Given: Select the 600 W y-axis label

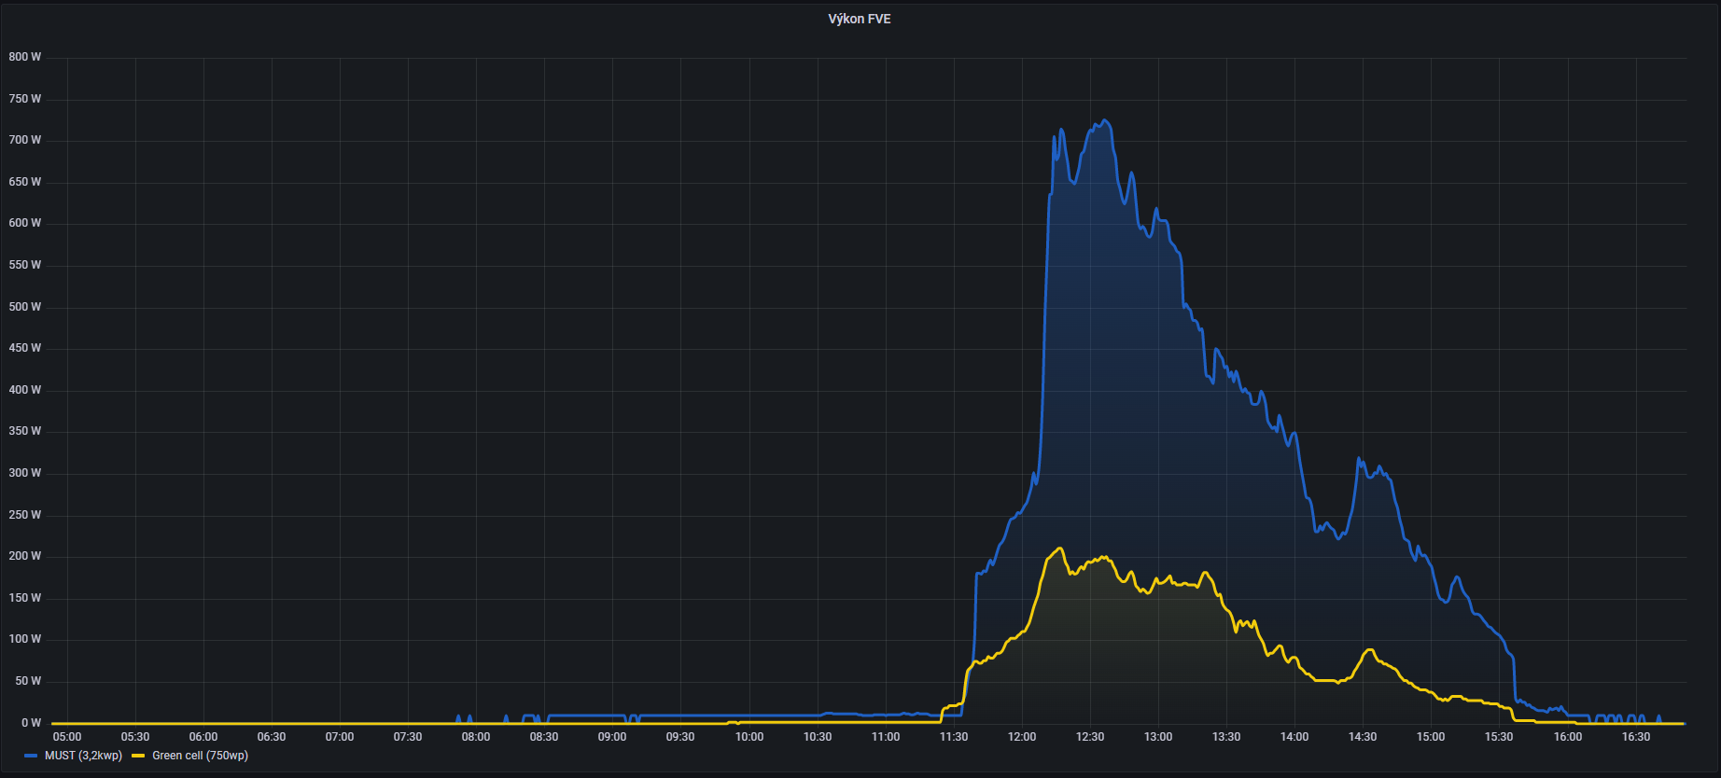Looking at the screenshot, I should tap(25, 223).
